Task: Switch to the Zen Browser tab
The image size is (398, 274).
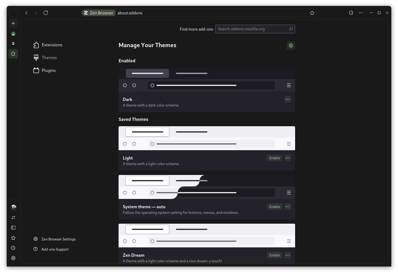Action: click(x=98, y=13)
